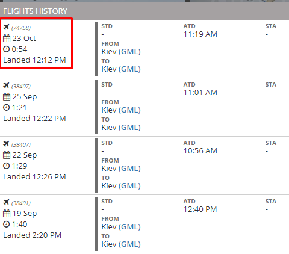This screenshot has width=289, height=254.
Task: Click the airplane icon on the 25 Sep flight
Action: (6, 85)
